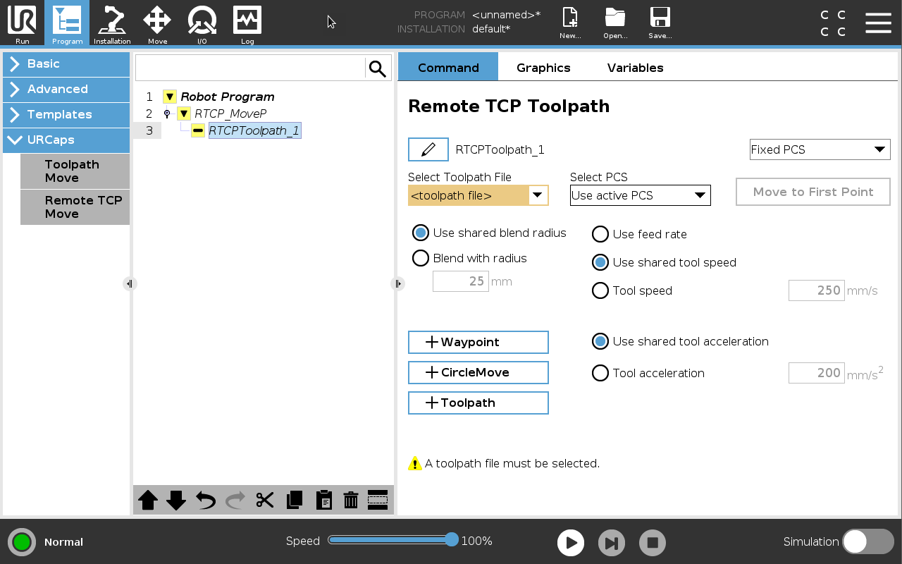Toggle the Simulation switch

click(868, 541)
